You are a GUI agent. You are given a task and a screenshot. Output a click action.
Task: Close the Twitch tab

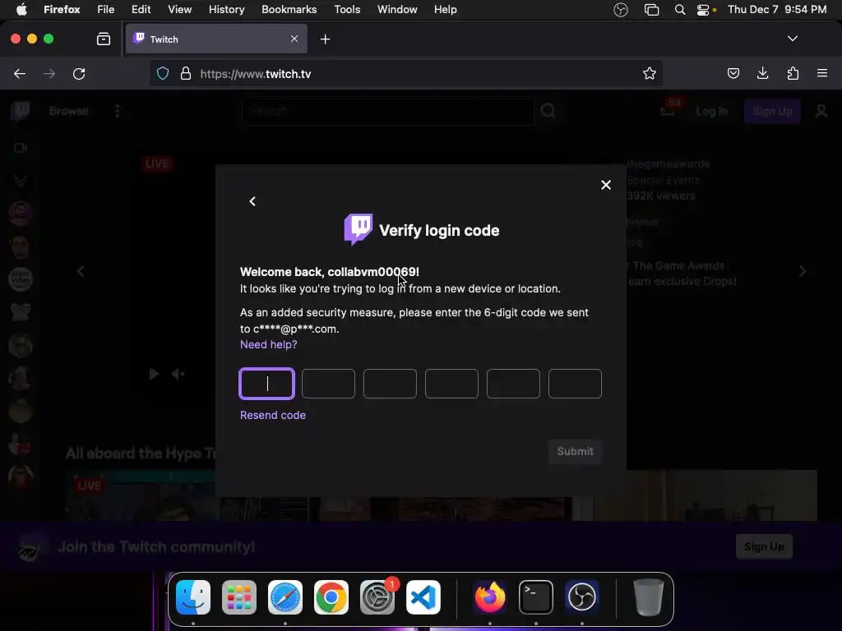[294, 39]
